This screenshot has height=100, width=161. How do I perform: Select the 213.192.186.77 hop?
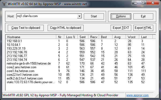(x=81, y=56)
